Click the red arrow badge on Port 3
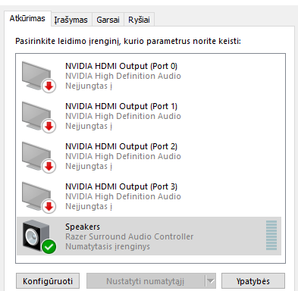Viewport: 298px width, 291px height. tap(49, 207)
